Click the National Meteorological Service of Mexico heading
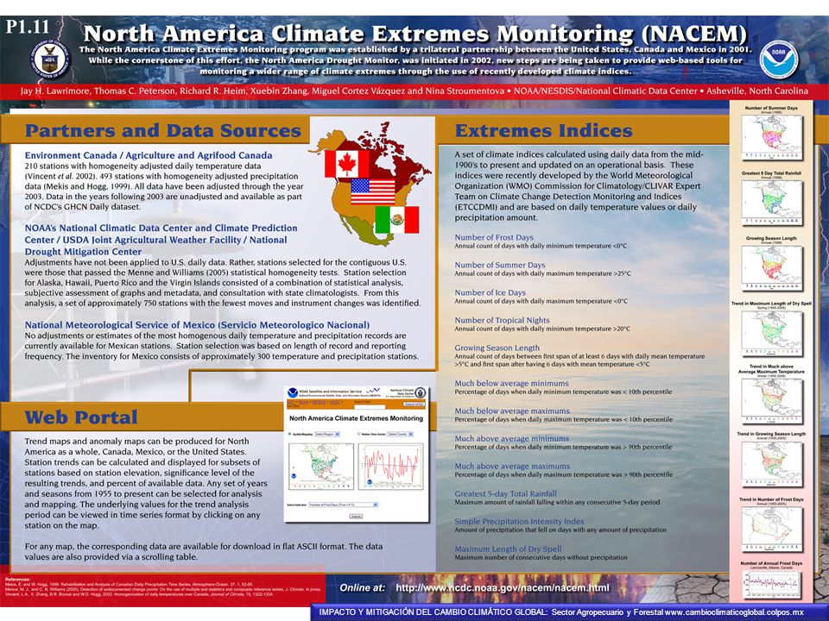The height and width of the screenshot is (621, 829). [197, 325]
